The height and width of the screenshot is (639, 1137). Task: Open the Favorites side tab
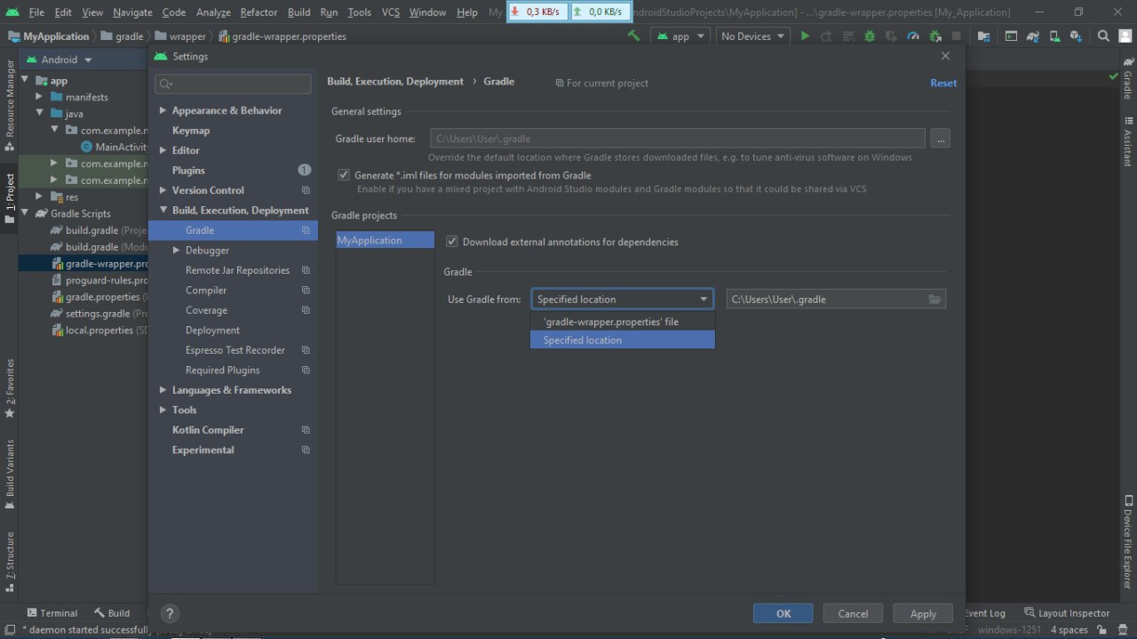9,388
